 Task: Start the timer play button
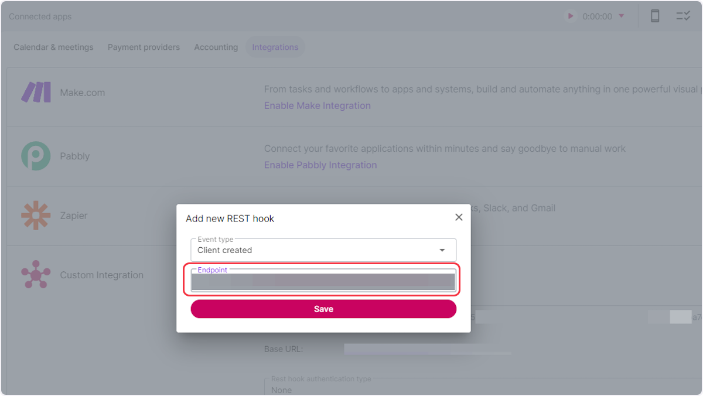[x=571, y=16]
